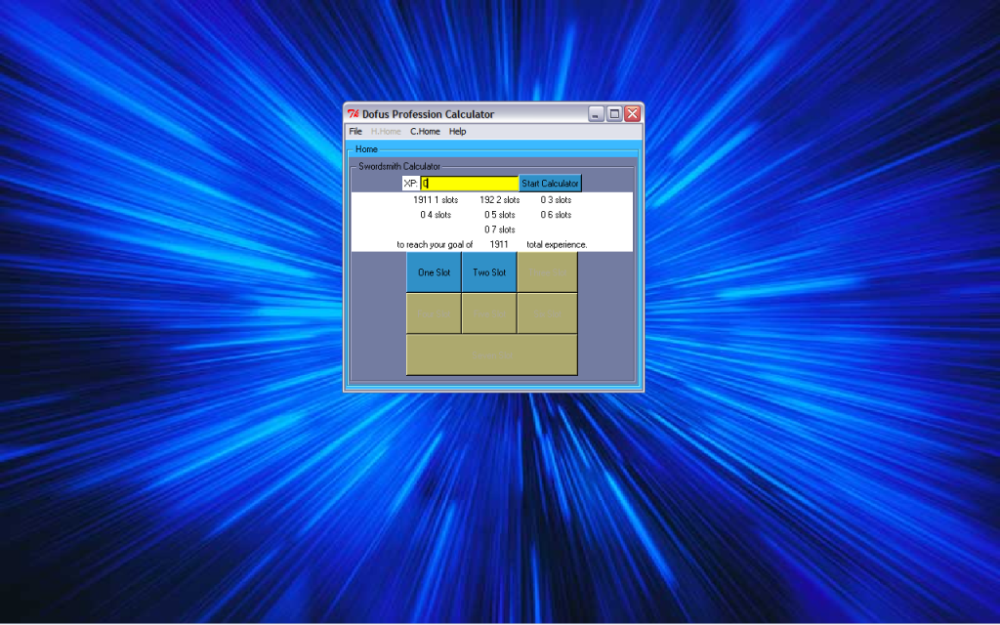Click the greyed Six Slot button

(547, 313)
